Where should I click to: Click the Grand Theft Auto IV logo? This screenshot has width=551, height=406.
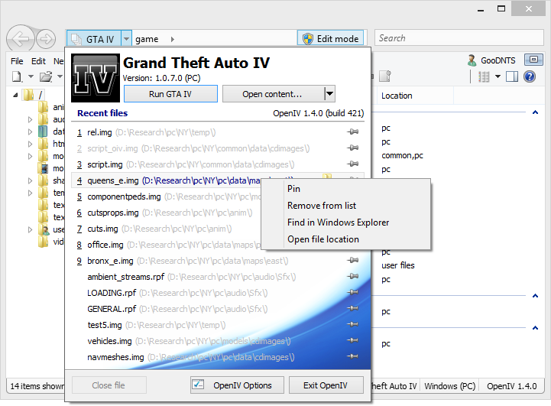click(x=96, y=78)
